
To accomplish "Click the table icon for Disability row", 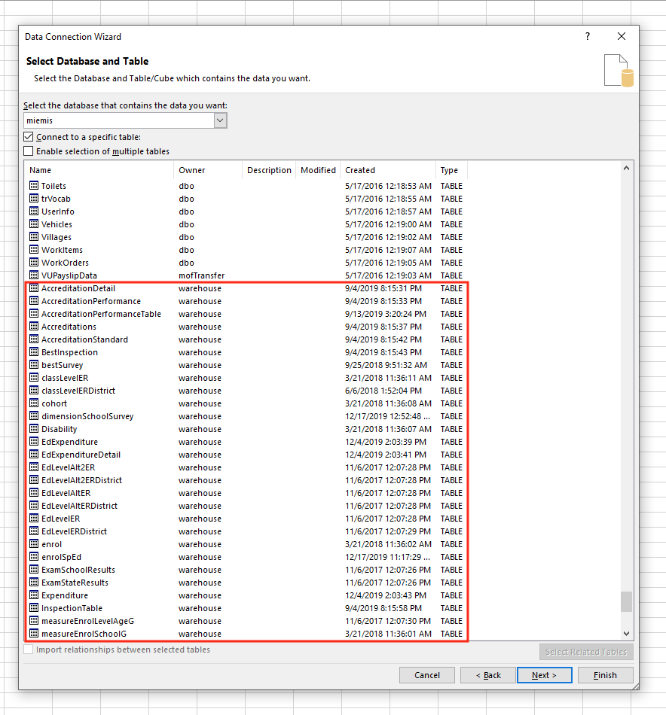I will coord(34,429).
